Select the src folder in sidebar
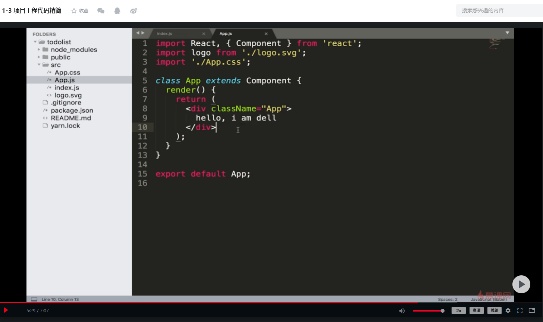Viewport: 543px width, 322px height. pos(56,65)
